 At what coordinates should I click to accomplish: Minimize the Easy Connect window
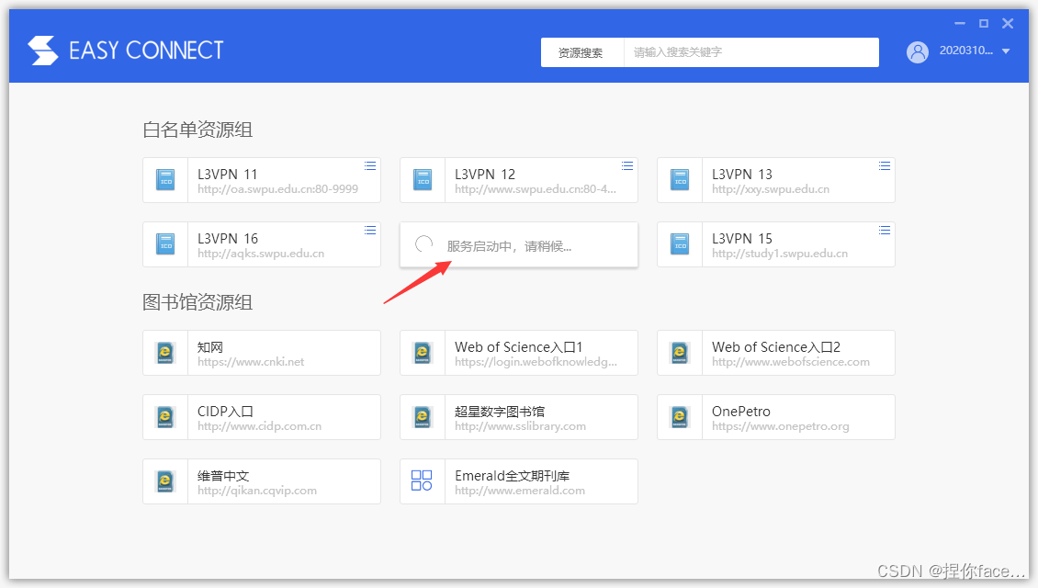(x=959, y=23)
